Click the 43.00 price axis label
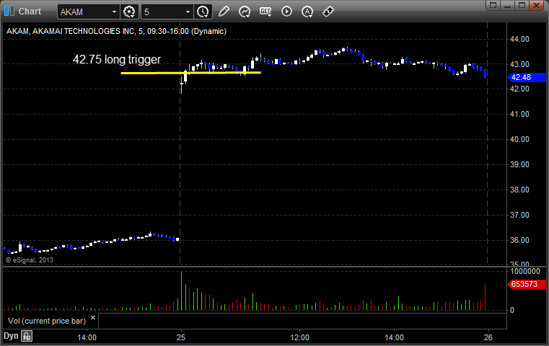The width and height of the screenshot is (549, 346). [x=519, y=64]
